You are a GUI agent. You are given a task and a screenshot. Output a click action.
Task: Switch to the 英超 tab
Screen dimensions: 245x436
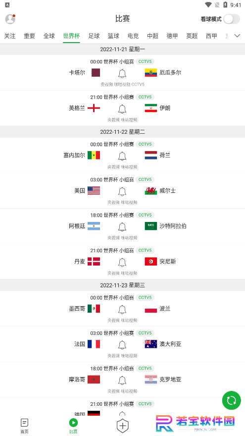click(192, 36)
